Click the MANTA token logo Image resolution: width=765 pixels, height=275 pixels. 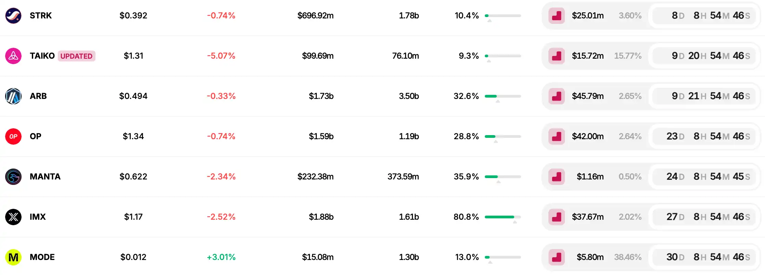coord(13,177)
